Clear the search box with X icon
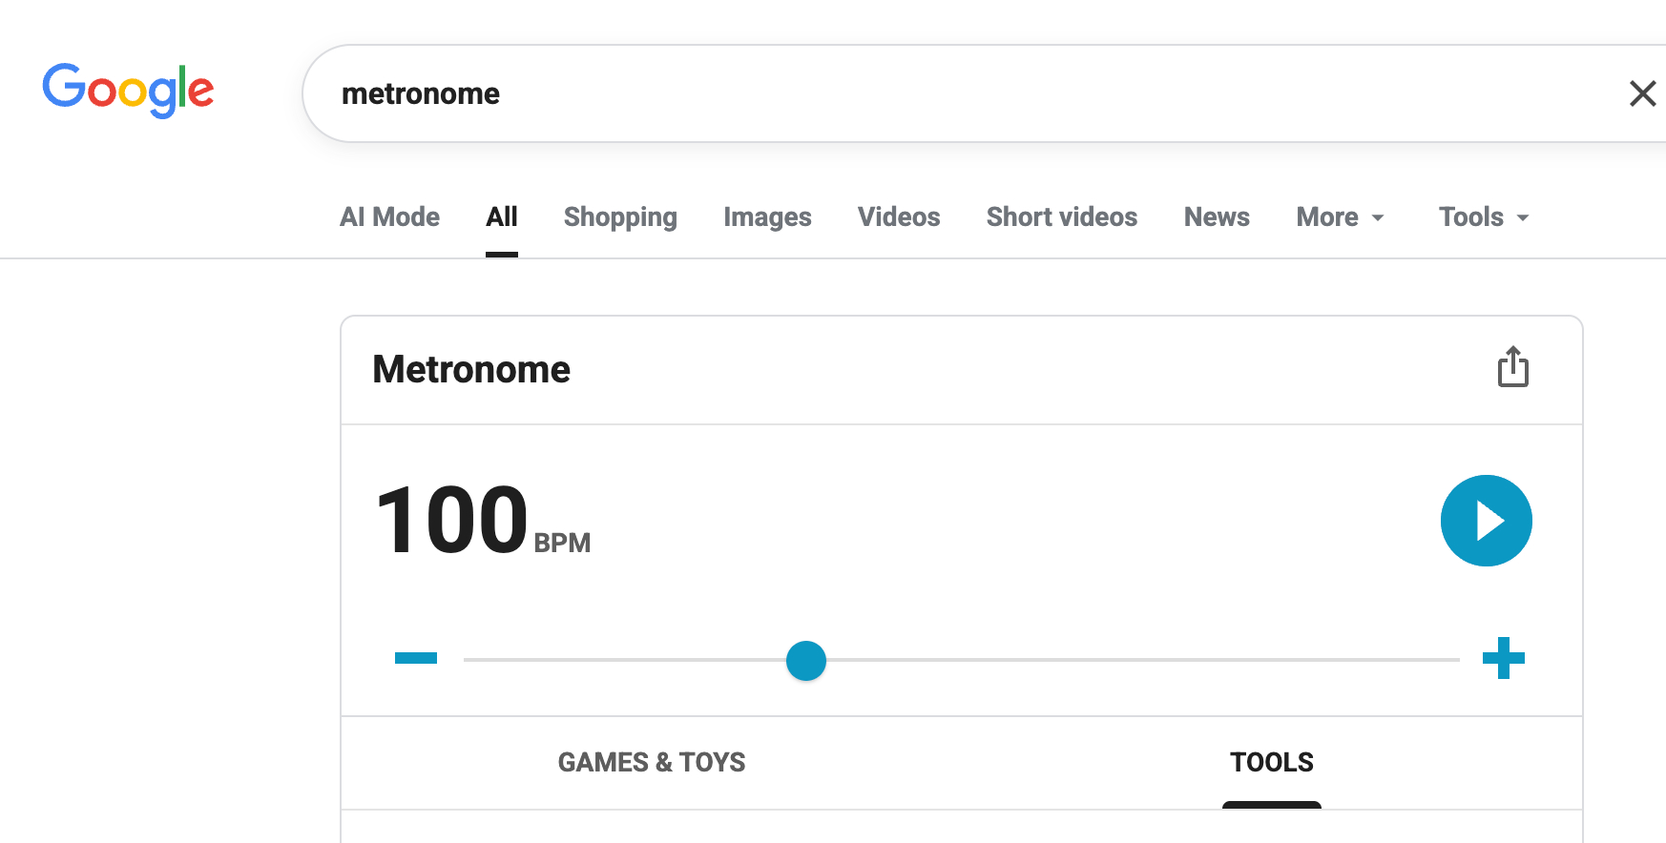The image size is (1666, 843). point(1642,93)
